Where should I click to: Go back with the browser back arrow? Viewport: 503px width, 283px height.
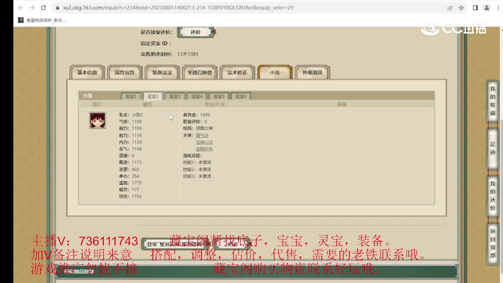tap(21, 7)
